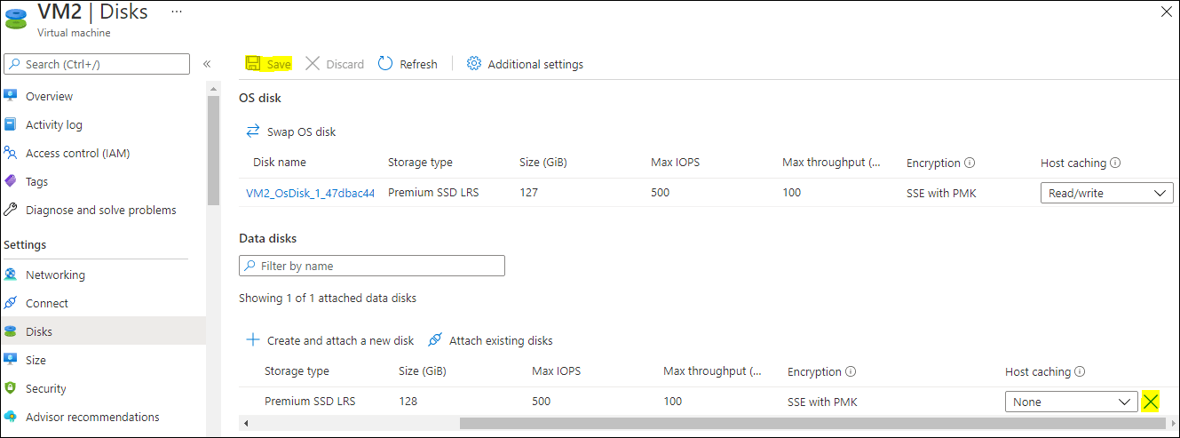Open Access control (IAM) page
Image resolution: width=1180 pixels, height=438 pixels.
[x=77, y=153]
